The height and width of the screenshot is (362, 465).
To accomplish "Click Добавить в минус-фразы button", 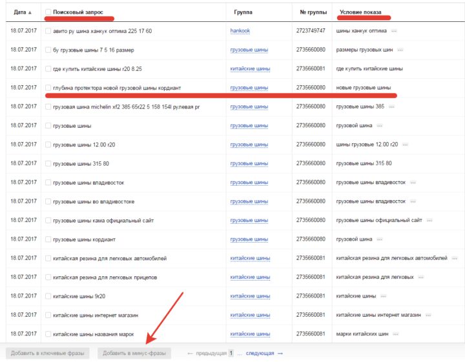I will pos(134,353).
